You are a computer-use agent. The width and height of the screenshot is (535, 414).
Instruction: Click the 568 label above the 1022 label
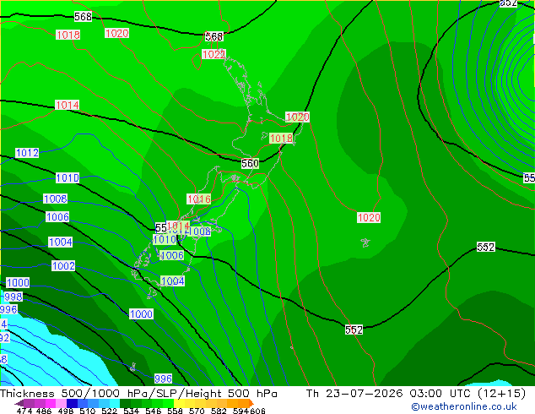coord(214,36)
